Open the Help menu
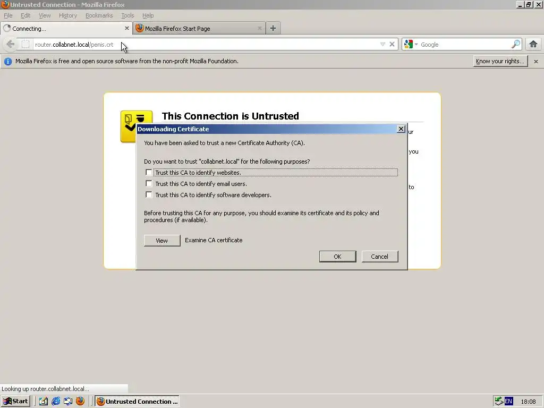This screenshot has height=408, width=544. (148, 15)
